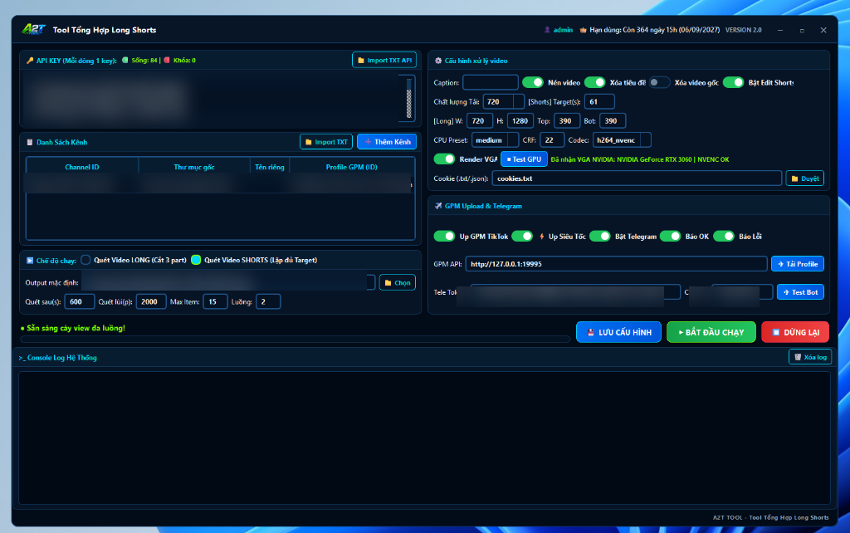
Task: Switch off Up GPM TikTok
Action: tap(444, 236)
